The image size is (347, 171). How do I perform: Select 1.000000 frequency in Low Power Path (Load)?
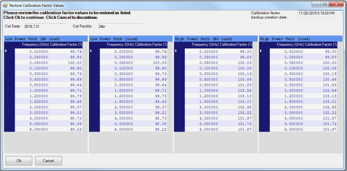click(x=117, y=90)
